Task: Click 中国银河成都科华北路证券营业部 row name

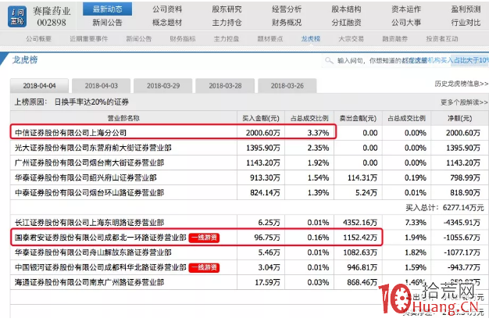Action: coord(101,267)
